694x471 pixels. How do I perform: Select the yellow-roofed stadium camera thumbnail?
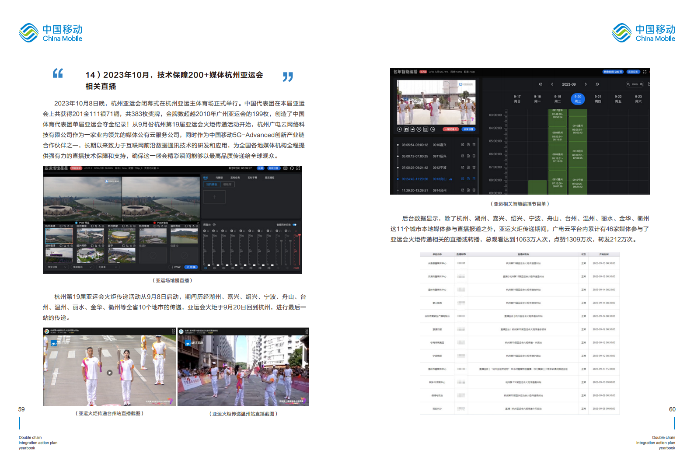coord(122,236)
